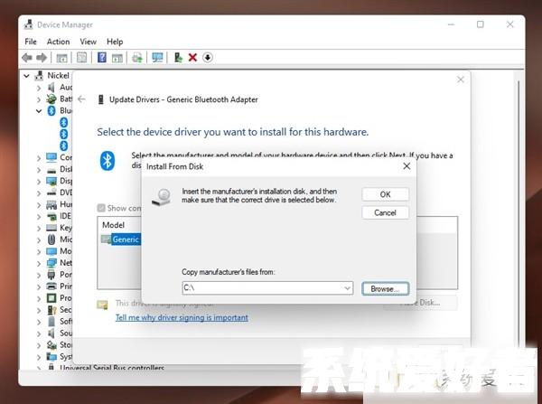Cancel the Install From Disk dialog

[385, 212]
